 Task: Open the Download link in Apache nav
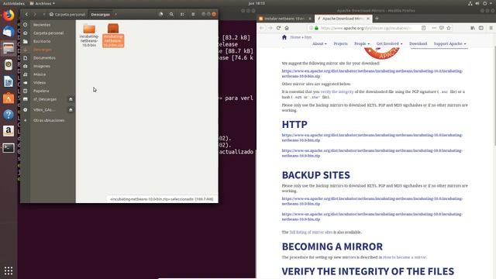click(x=418, y=43)
